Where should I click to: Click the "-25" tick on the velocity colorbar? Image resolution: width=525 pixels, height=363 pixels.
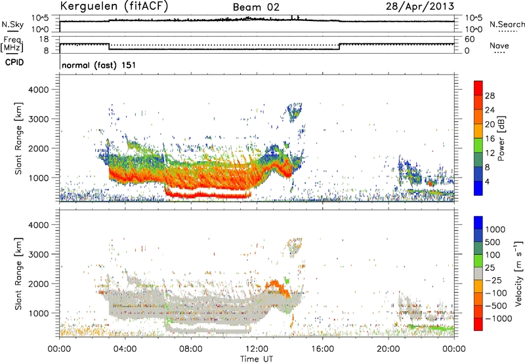coord(493,280)
